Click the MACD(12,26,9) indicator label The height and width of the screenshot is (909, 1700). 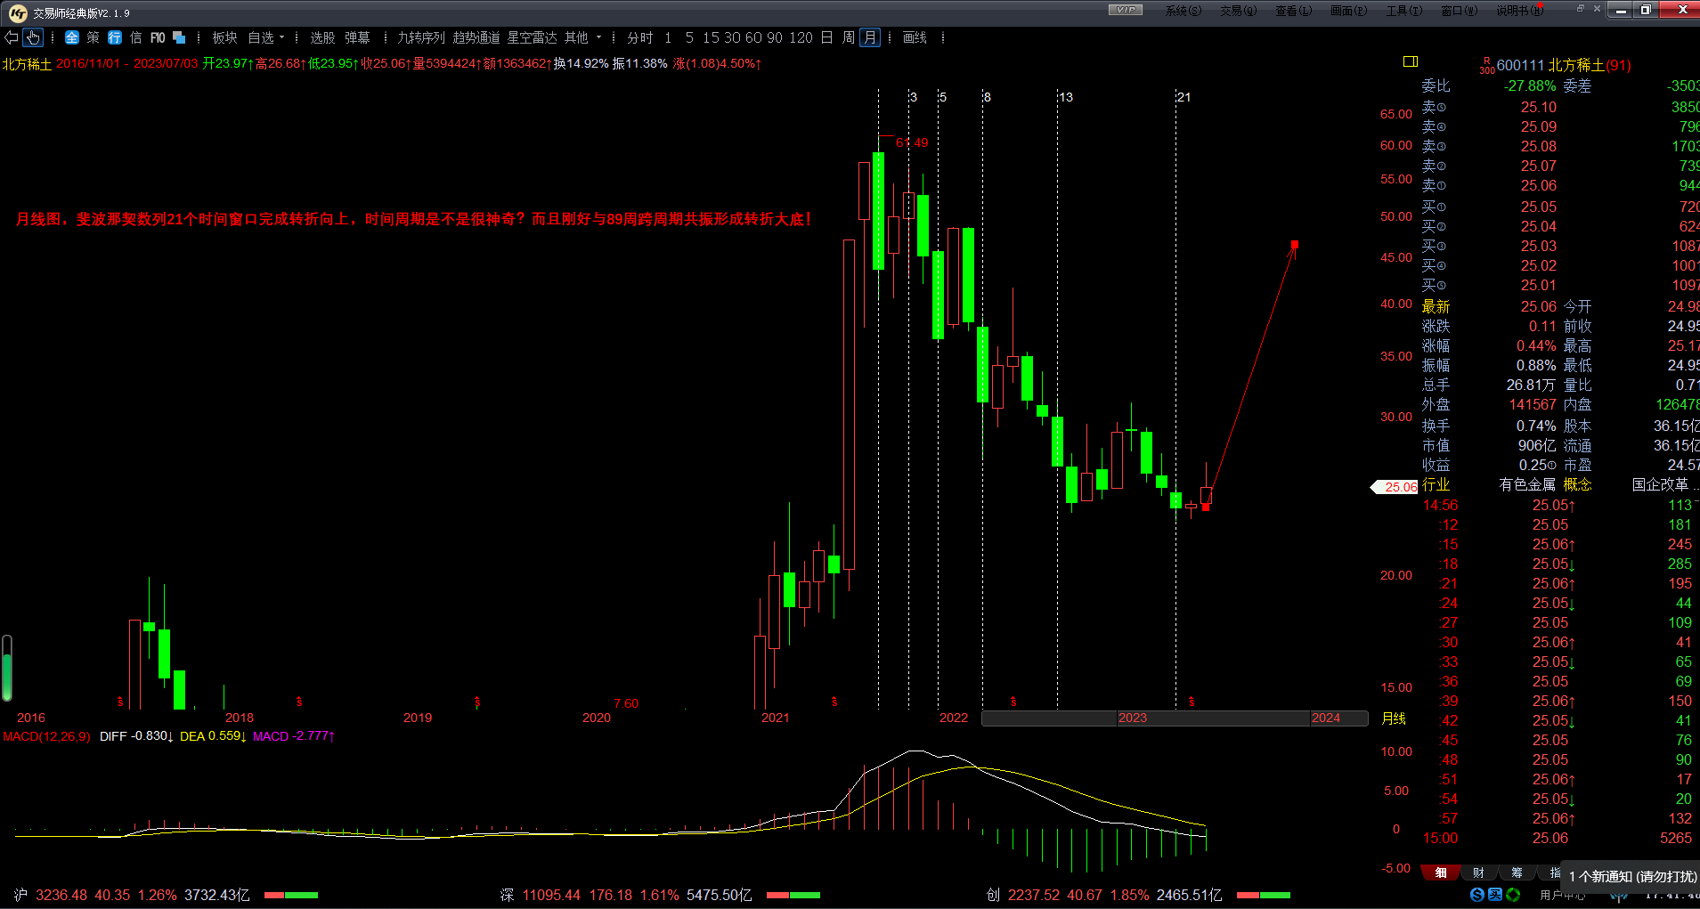46,736
